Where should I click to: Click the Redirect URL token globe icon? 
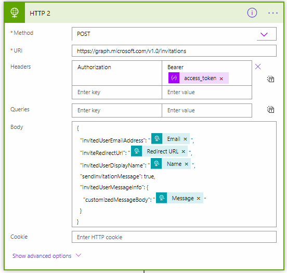click(x=137, y=151)
